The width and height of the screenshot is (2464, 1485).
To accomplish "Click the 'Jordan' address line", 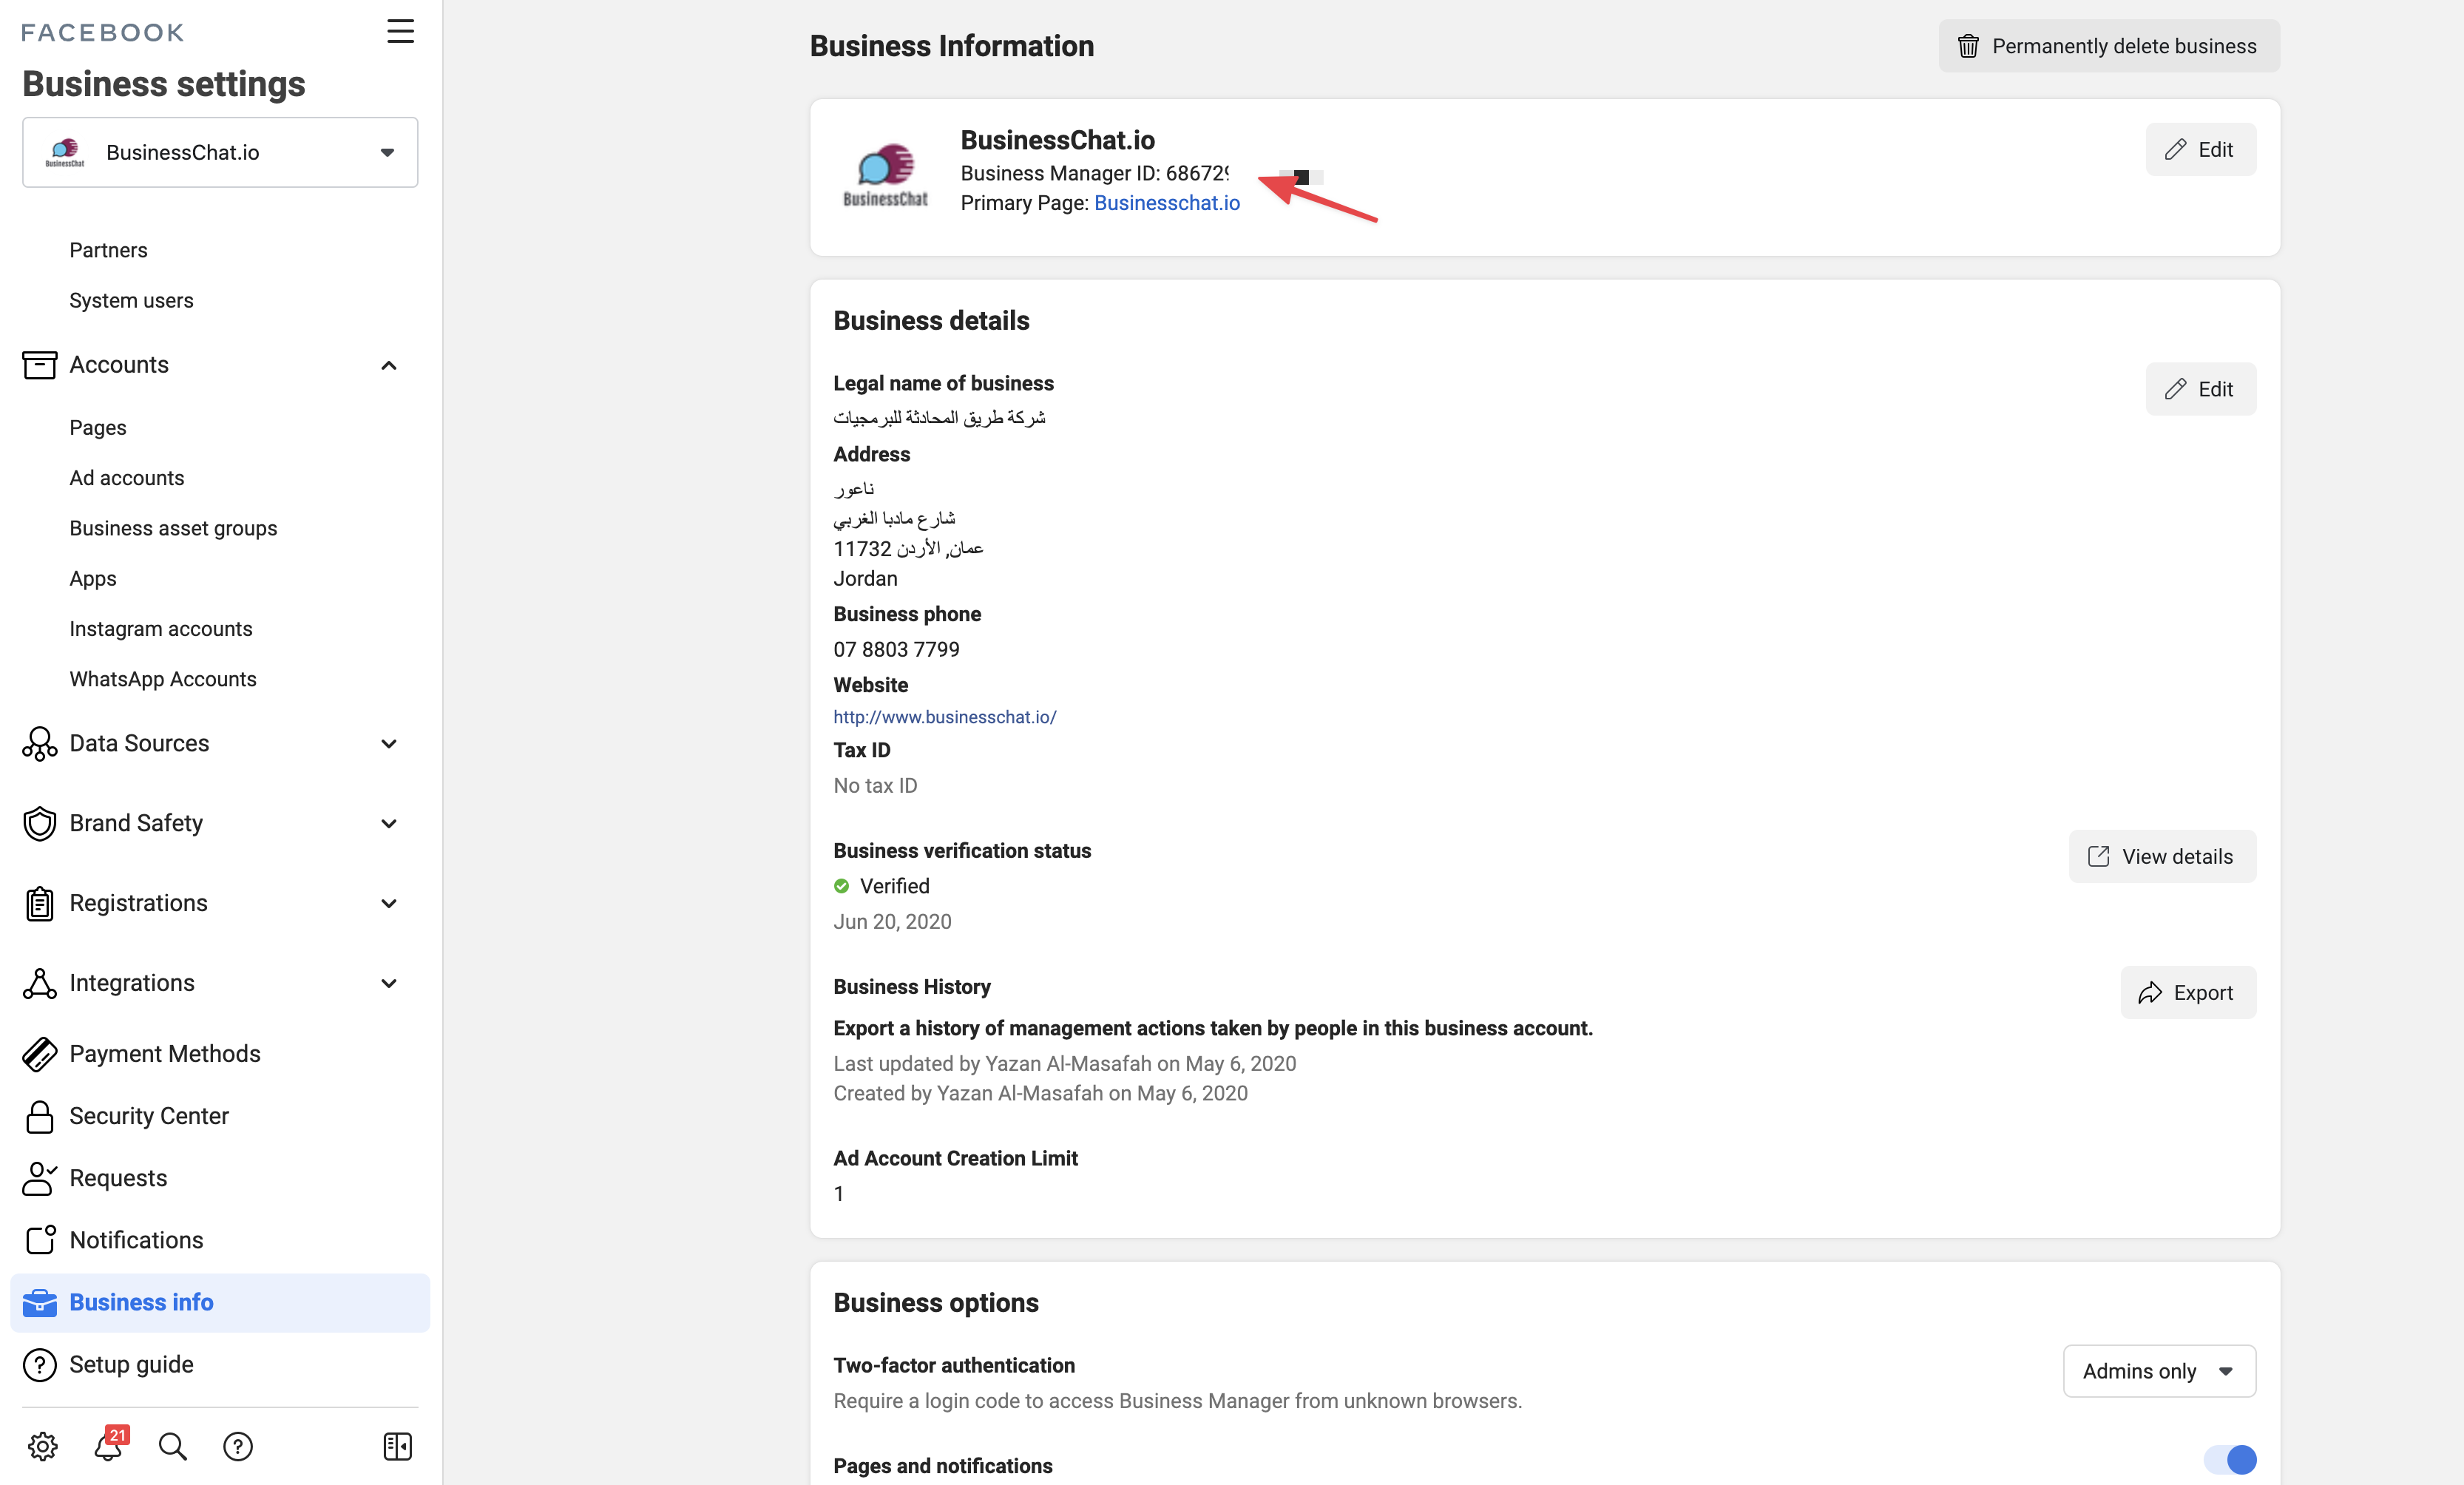I will (x=865, y=579).
